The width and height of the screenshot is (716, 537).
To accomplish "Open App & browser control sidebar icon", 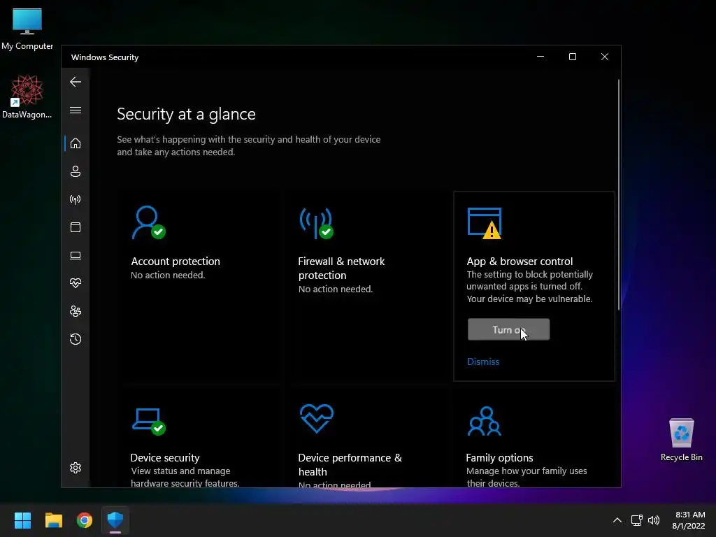I will (x=76, y=227).
